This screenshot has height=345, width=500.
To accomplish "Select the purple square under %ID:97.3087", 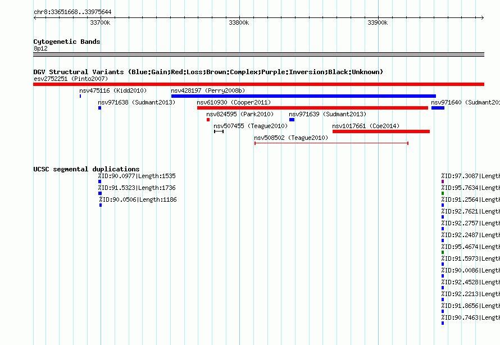I will [x=443, y=181].
